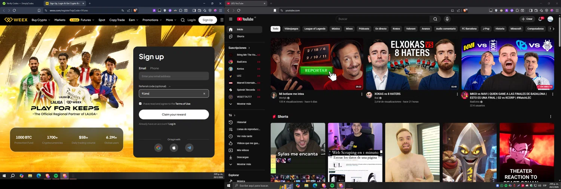The width and height of the screenshot is (561, 189).
Task: Expand subscriptions with the first Mostrar más
Action: pyautogui.click(x=245, y=104)
